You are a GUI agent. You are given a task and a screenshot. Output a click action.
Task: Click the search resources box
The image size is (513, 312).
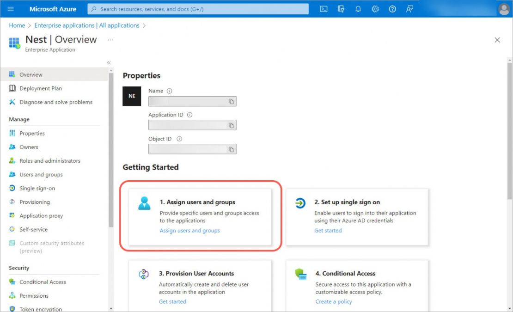(x=198, y=9)
